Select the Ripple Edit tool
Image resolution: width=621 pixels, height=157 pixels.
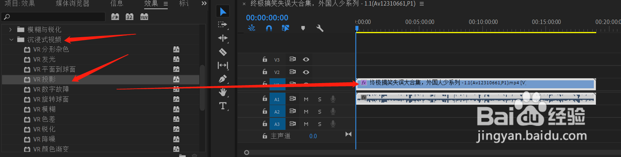pyautogui.click(x=223, y=38)
